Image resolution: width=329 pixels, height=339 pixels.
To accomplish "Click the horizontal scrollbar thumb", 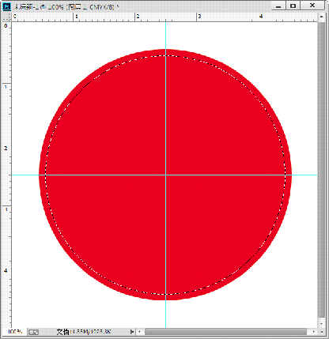I will (x=226, y=332).
